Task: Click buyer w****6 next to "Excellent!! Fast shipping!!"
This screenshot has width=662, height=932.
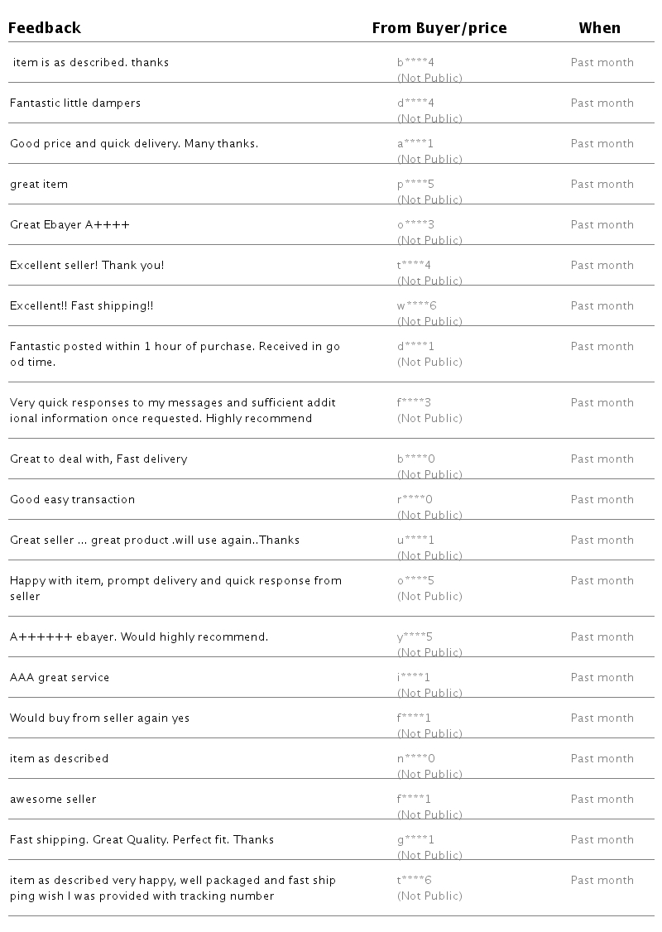Action: click(416, 305)
